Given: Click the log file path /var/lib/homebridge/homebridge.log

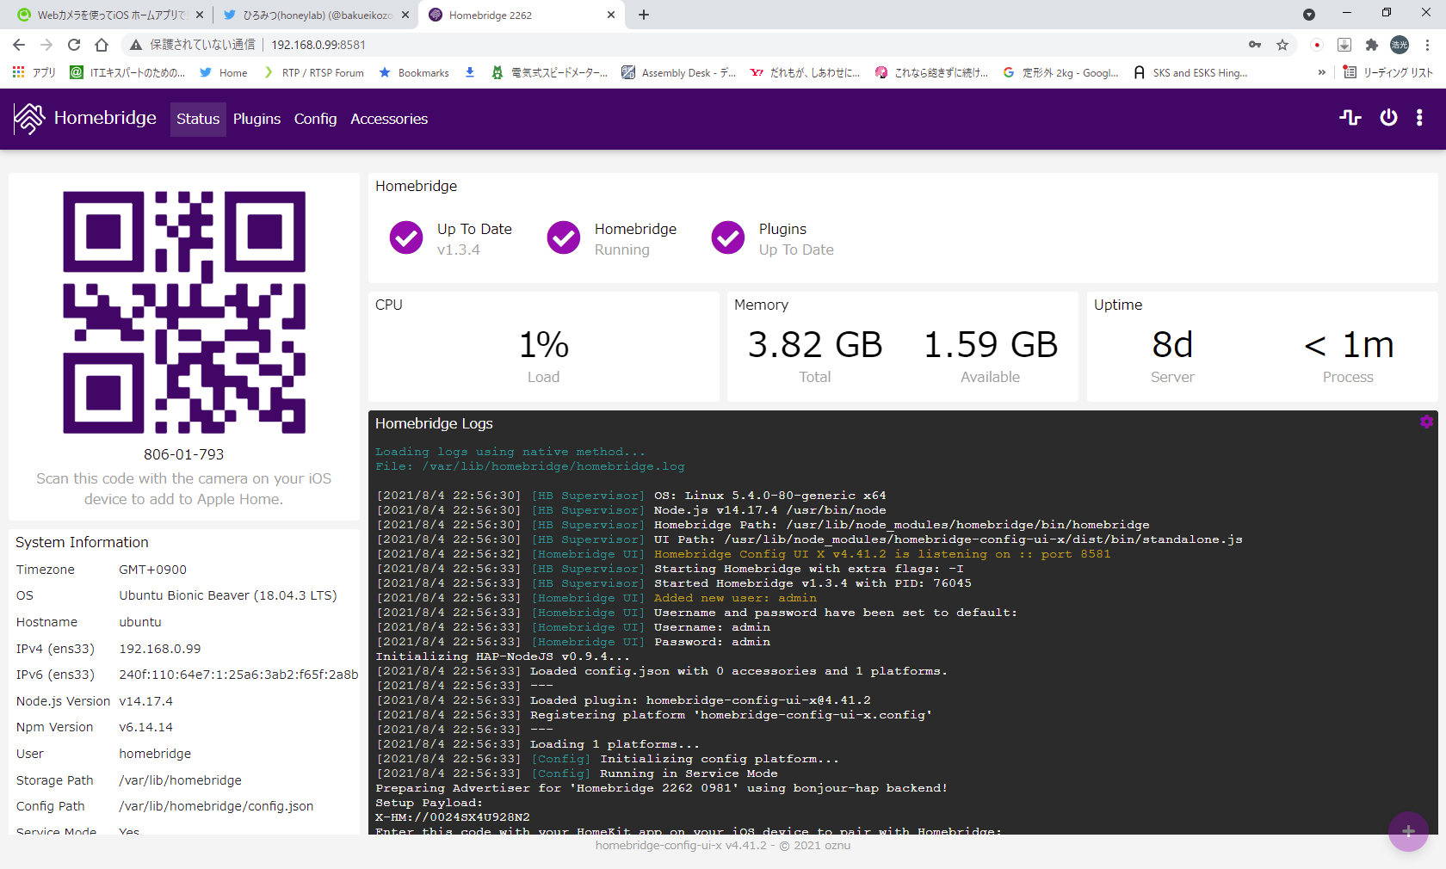Looking at the screenshot, I should 553,466.
